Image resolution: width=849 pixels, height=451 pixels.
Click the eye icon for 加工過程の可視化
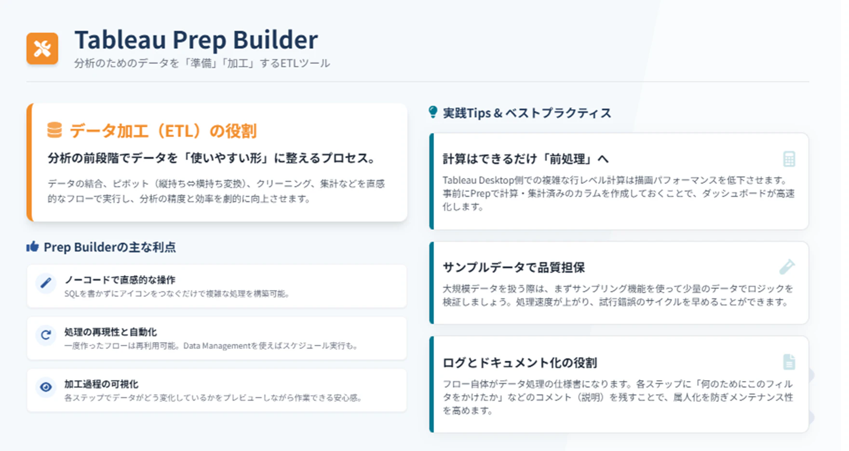[x=46, y=387]
